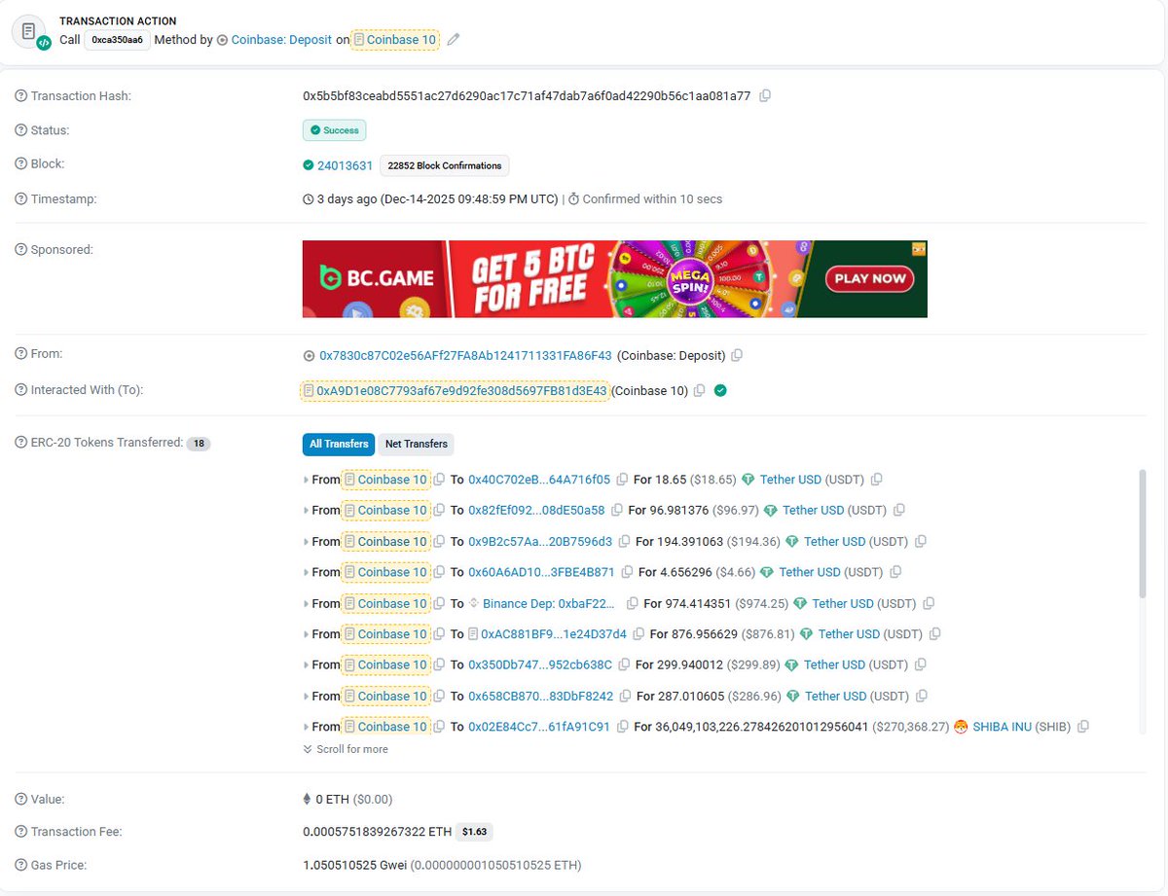This screenshot has height=896, width=1168.
Task: Click the help icon beside Status
Action: (21, 130)
